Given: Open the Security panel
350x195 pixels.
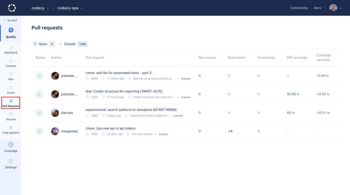Looking at the screenshot, I should (11, 117).
